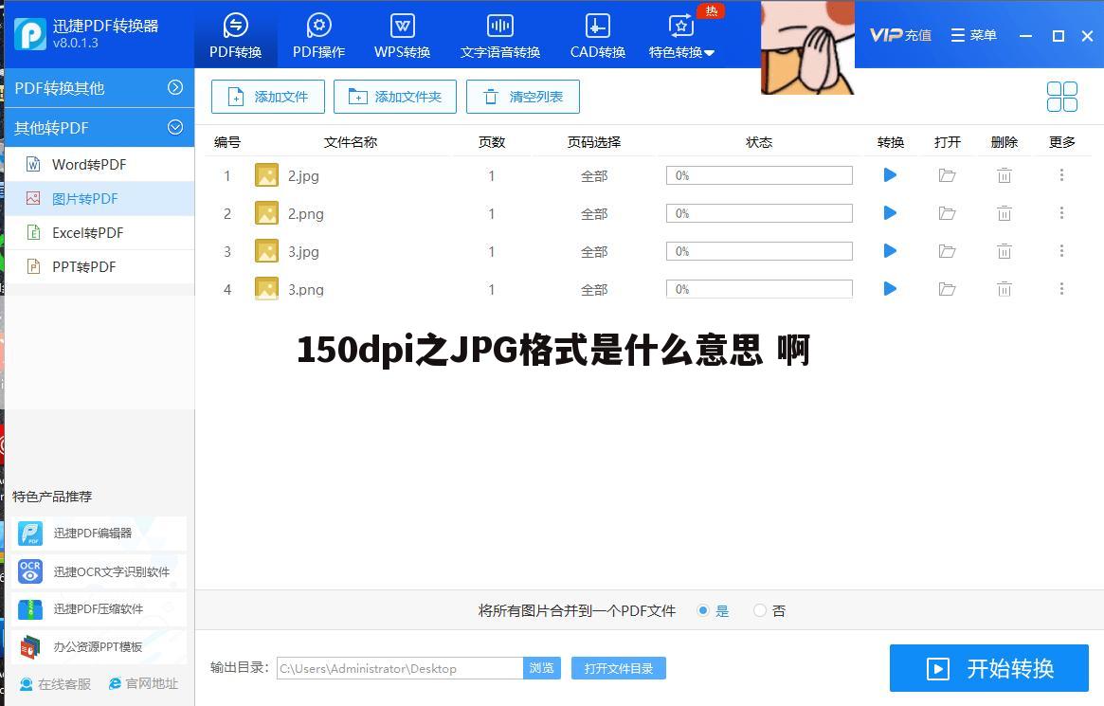Click page selection 全部 for 3.png
The height and width of the screenshot is (706, 1104).
click(594, 290)
